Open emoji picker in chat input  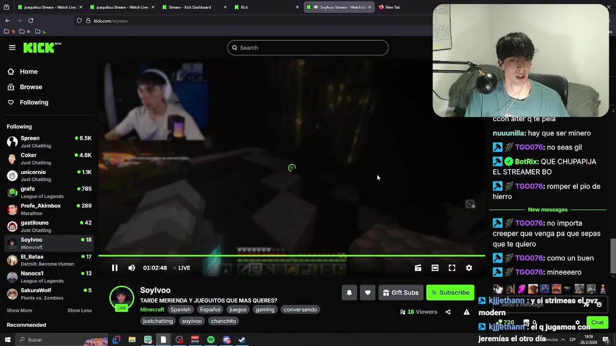click(x=599, y=305)
